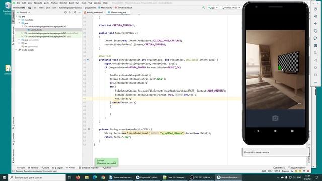Viewport: 322px width, 181px height.
Task: Hide the Project panel with minus icon
Action: 79,12
